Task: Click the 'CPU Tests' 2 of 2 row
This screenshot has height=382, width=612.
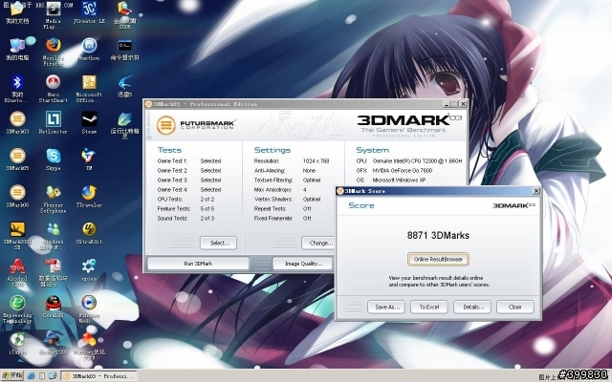Action: click(x=186, y=200)
